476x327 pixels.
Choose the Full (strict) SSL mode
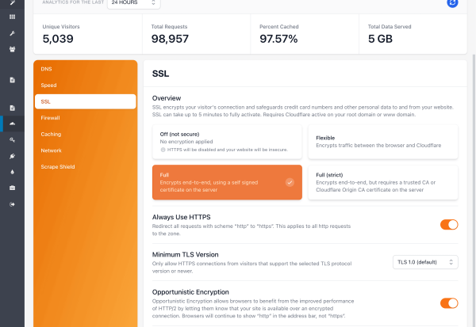pos(383,182)
